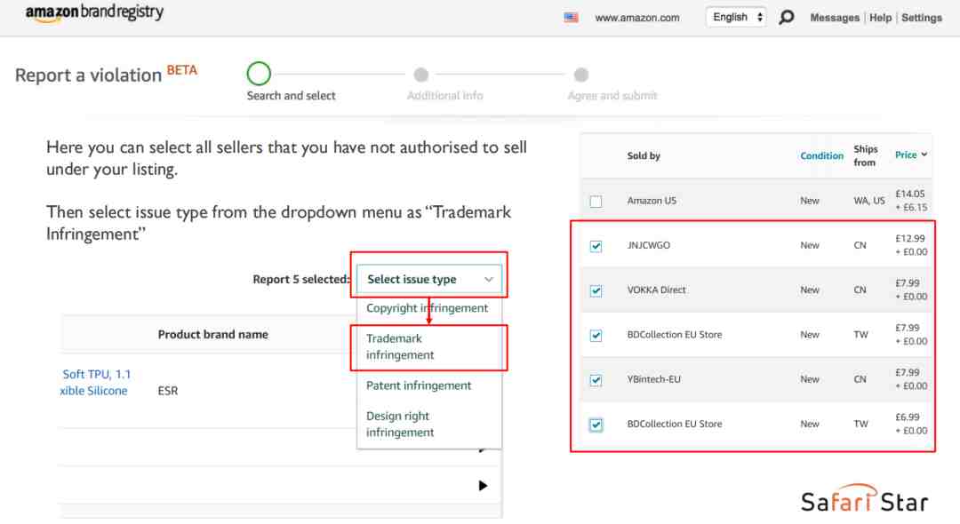
Task: Click the seller name VOKKA Direct
Action: (x=656, y=290)
